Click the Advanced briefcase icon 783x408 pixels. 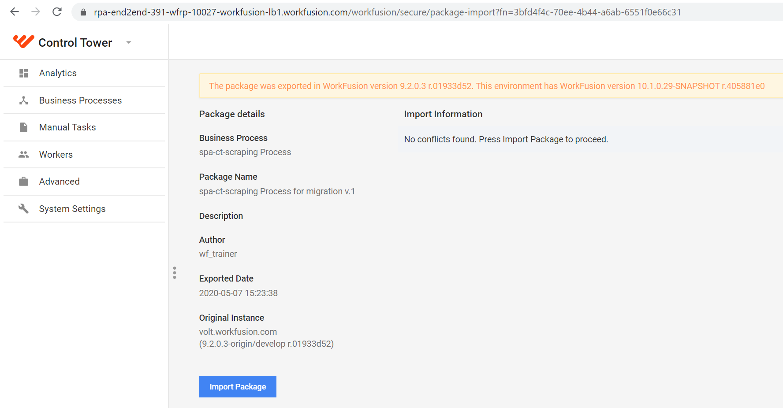coord(24,182)
